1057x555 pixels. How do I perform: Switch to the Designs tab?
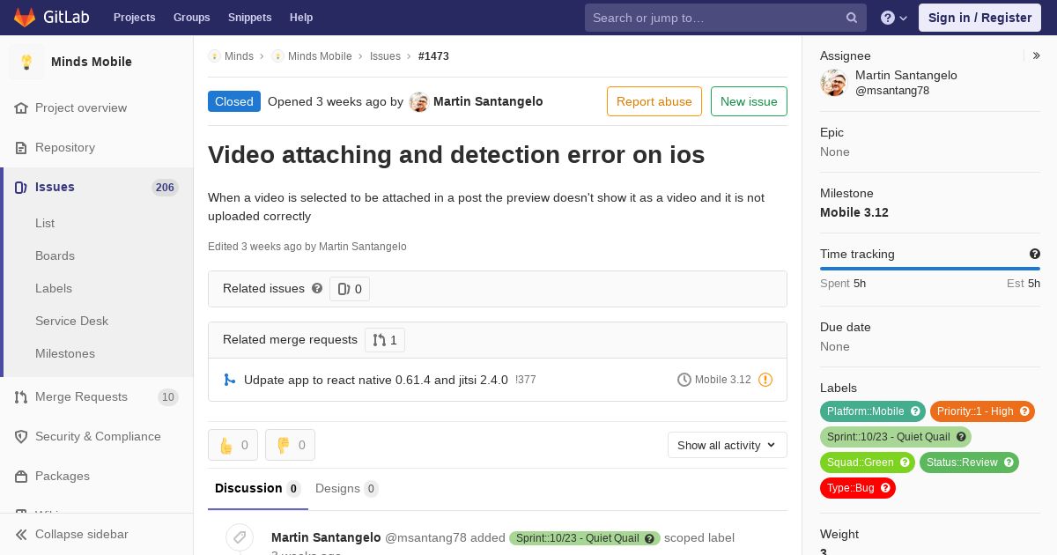coord(346,488)
